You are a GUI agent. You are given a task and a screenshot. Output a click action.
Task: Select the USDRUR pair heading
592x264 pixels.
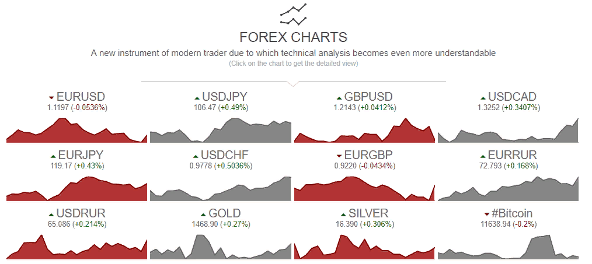pos(81,213)
